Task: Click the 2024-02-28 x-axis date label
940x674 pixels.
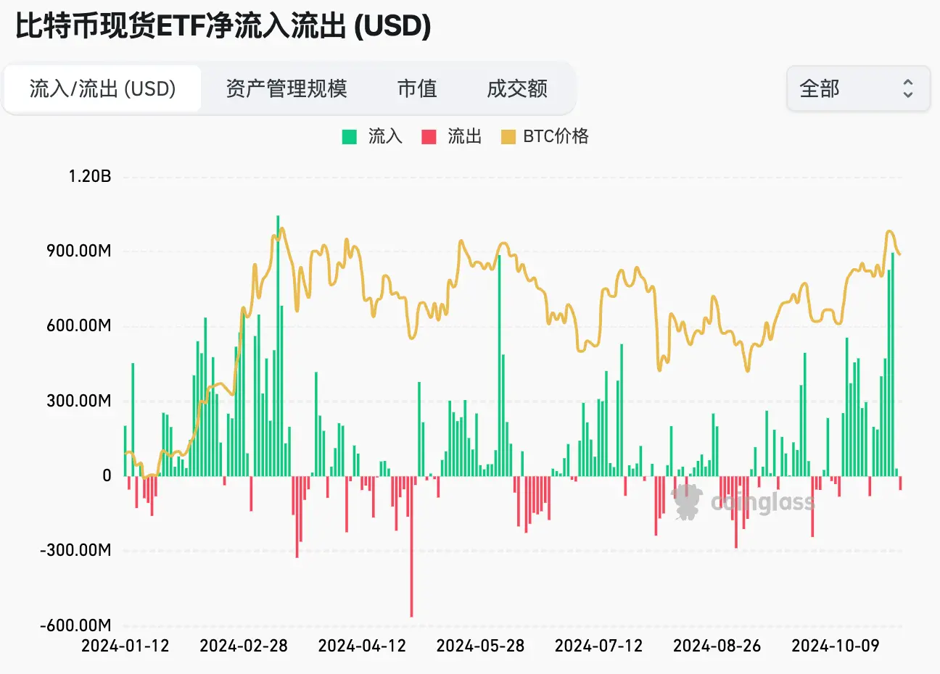Action: (244, 646)
